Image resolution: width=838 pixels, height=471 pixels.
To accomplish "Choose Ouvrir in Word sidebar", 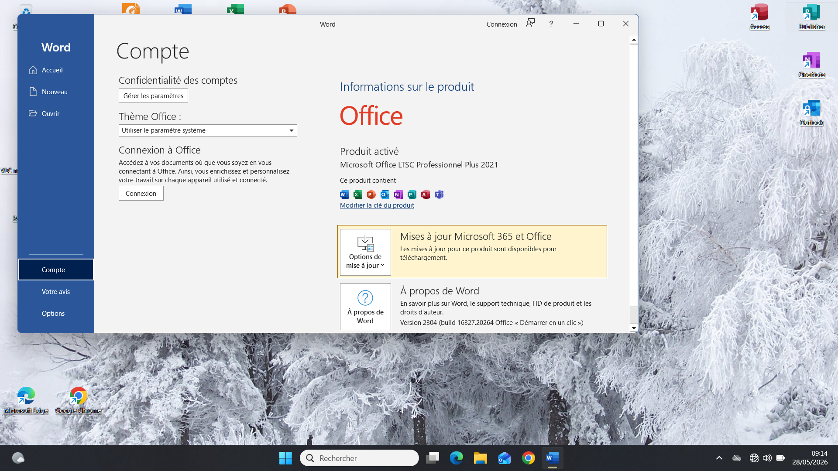I will pyautogui.click(x=56, y=114).
